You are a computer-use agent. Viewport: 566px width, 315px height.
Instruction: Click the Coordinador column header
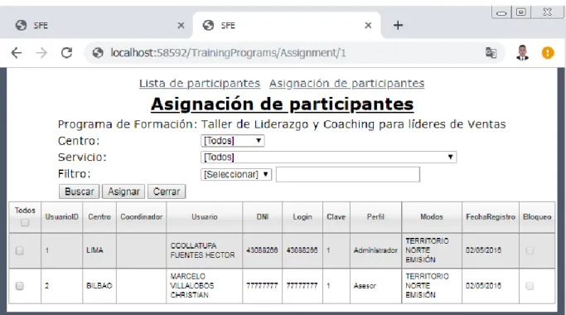point(141,216)
